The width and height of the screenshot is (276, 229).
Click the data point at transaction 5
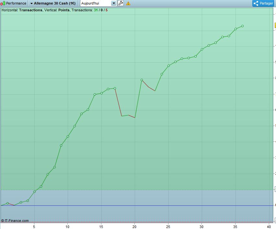[x=34, y=192]
